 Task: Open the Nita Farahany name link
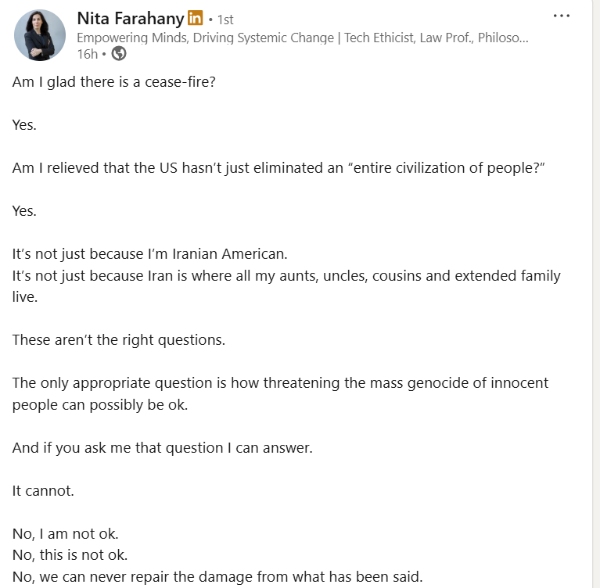(130, 18)
